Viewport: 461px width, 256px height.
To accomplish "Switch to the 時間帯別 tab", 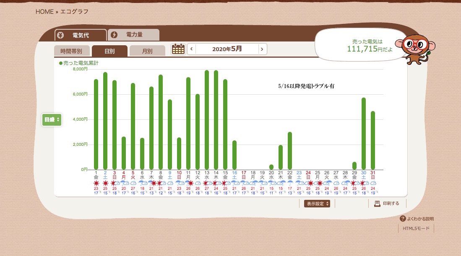I will click(71, 51).
